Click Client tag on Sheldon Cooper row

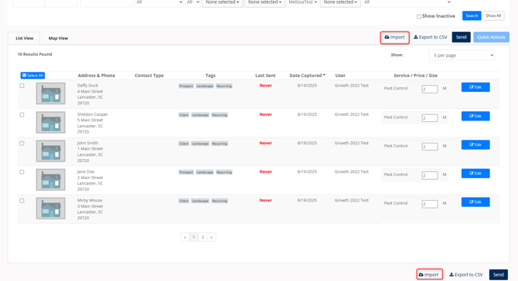click(x=184, y=115)
